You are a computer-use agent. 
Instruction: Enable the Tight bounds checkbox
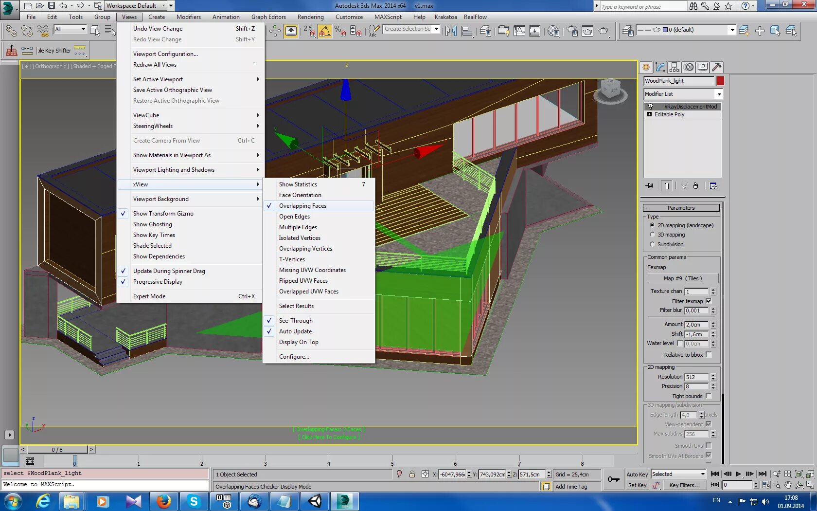[709, 396]
